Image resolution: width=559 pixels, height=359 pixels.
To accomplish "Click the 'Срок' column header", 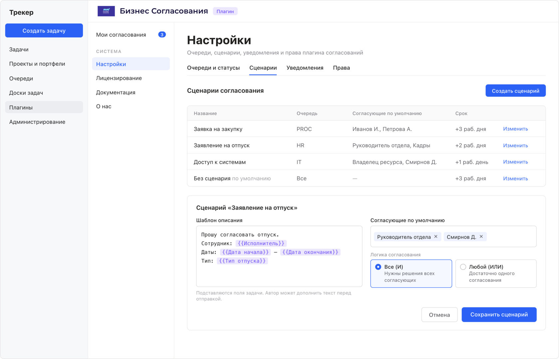I will coord(461,113).
